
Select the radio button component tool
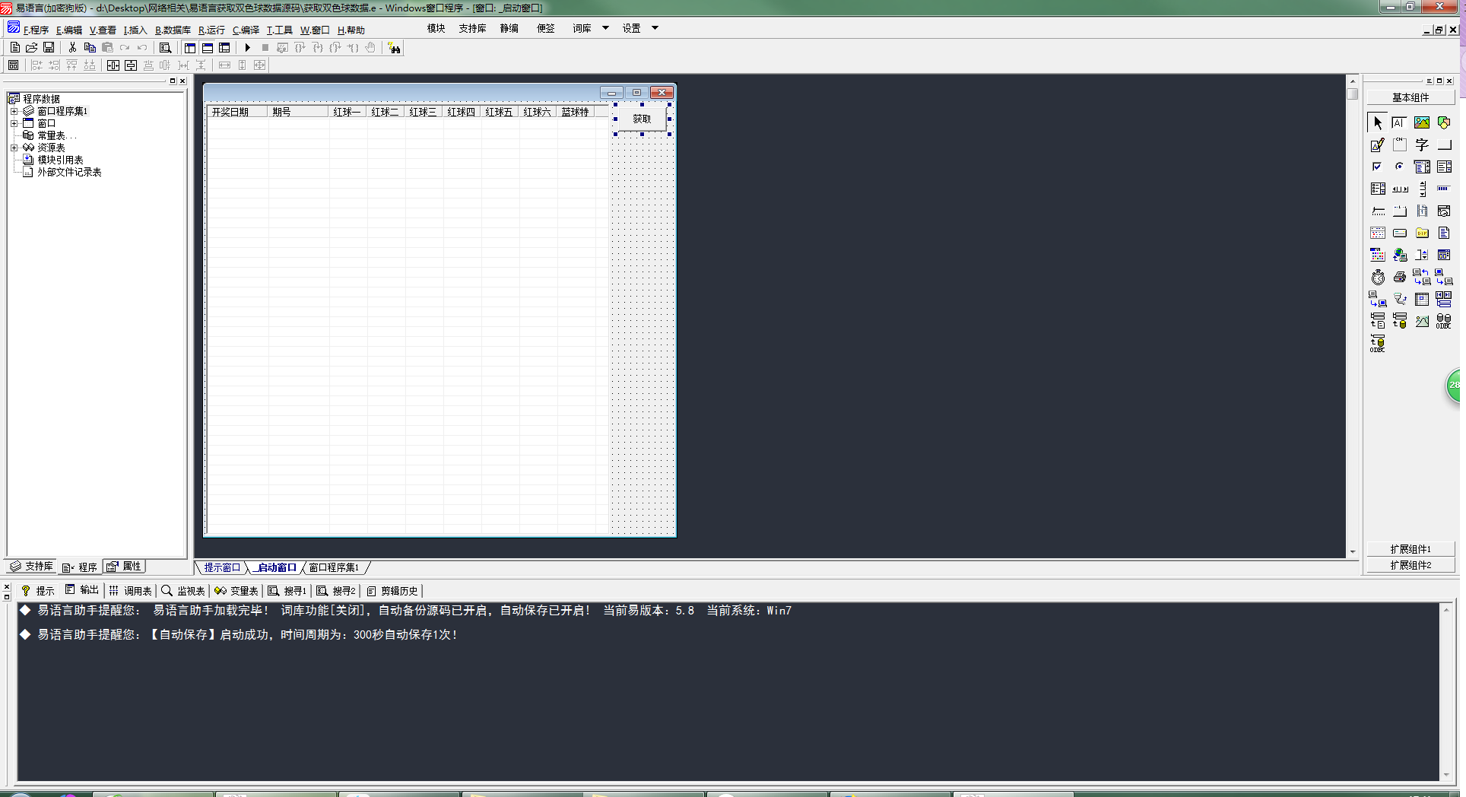point(1399,167)
